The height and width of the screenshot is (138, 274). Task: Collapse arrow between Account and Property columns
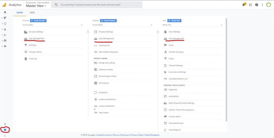click(x=88, y=32)
